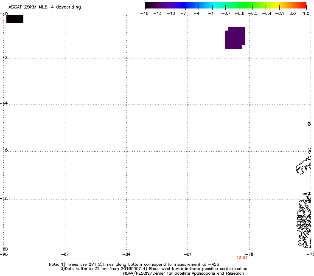
Task: Click the green section of the color bar
Action: (x=246, y=6)
